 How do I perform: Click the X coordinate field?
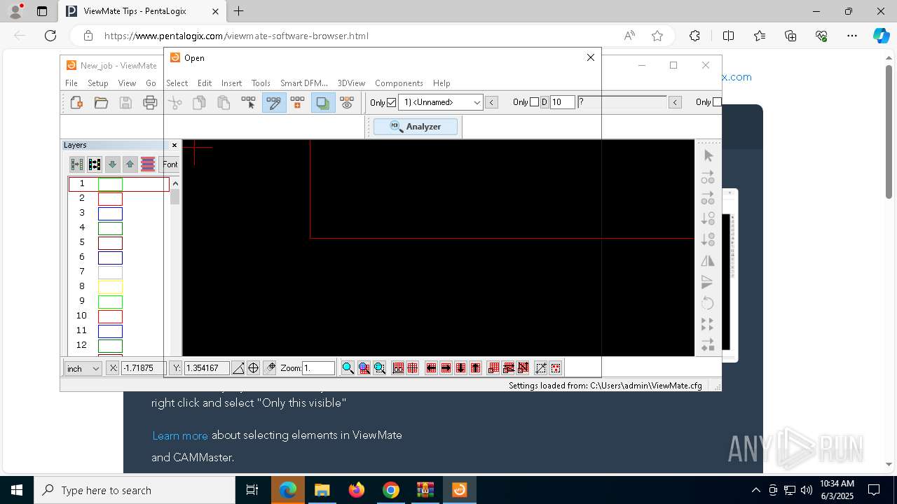[x=143, y=368]
